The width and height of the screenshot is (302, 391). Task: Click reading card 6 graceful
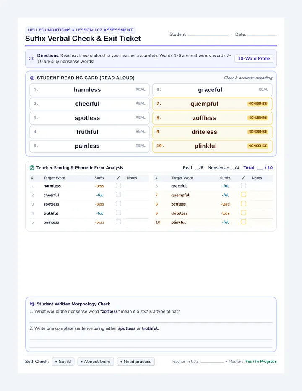tap(212, 90)
